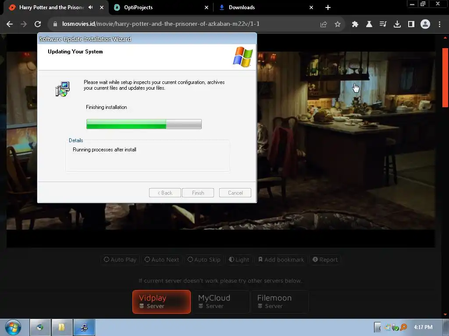449x336 pixels.
Task: Click the browser forward arrow
Action: click(x=24, y=24)
